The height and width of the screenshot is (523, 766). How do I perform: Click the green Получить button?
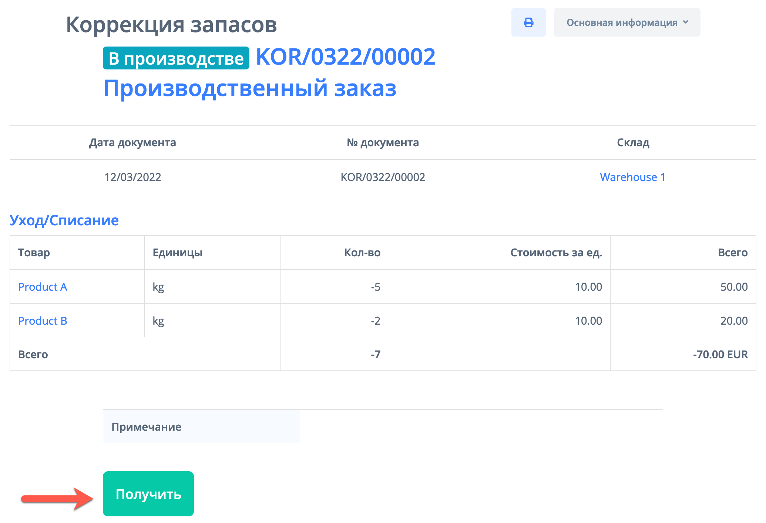pos(148,493)
